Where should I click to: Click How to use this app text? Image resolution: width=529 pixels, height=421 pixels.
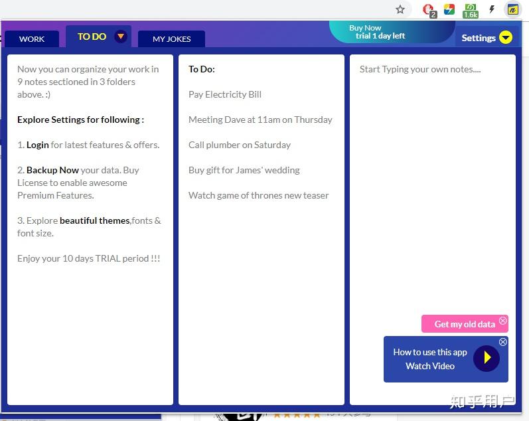[x=430, y=352]
